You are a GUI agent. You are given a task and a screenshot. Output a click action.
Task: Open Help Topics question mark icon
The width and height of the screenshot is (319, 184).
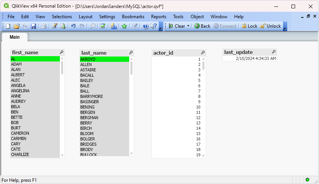(145, 26)
